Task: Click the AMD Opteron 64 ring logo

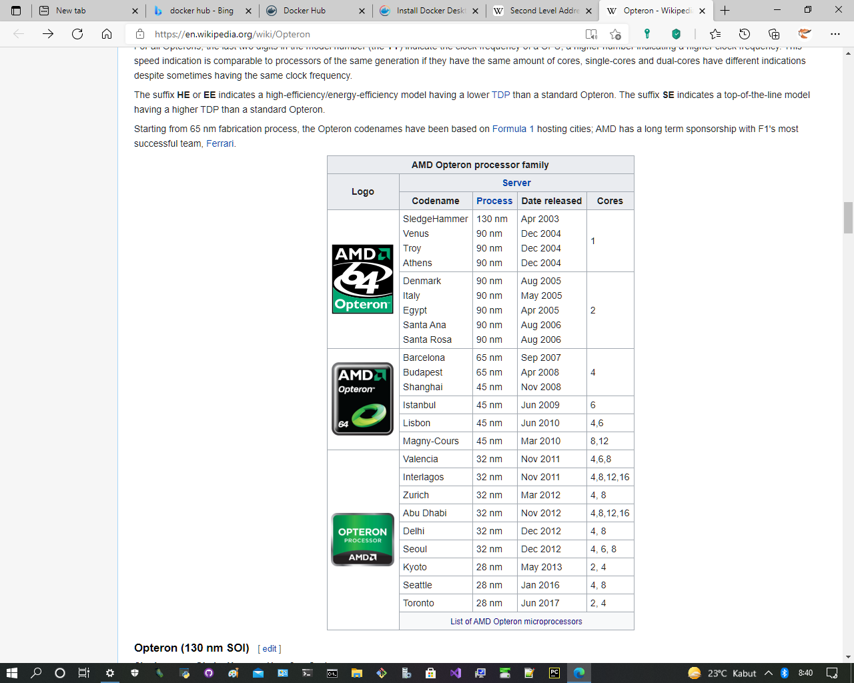Action: 363,399
